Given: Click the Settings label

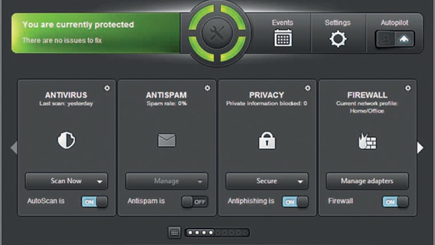Looking at the screenshot, I should pyautogui.click(x=338, y=23).
